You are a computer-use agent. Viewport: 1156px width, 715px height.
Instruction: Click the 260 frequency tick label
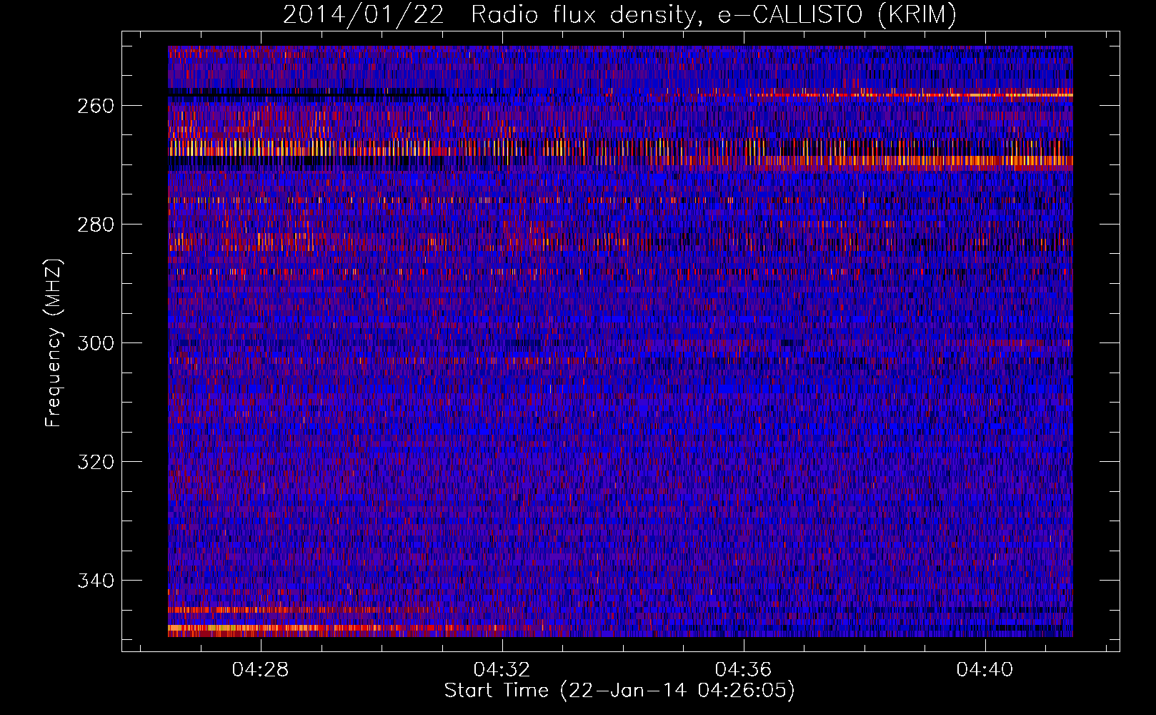[95, 106]
